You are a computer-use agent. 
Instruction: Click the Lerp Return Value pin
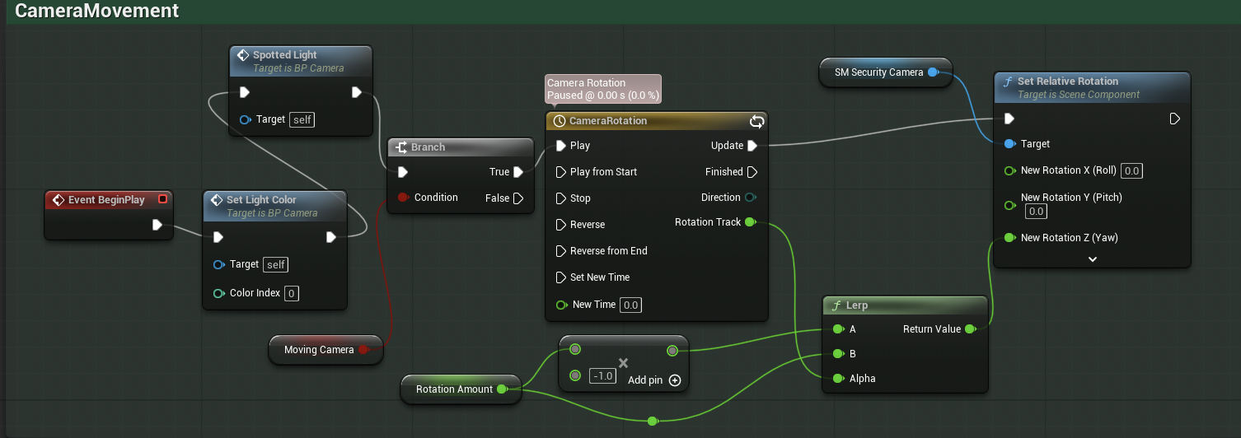[970, 329]
